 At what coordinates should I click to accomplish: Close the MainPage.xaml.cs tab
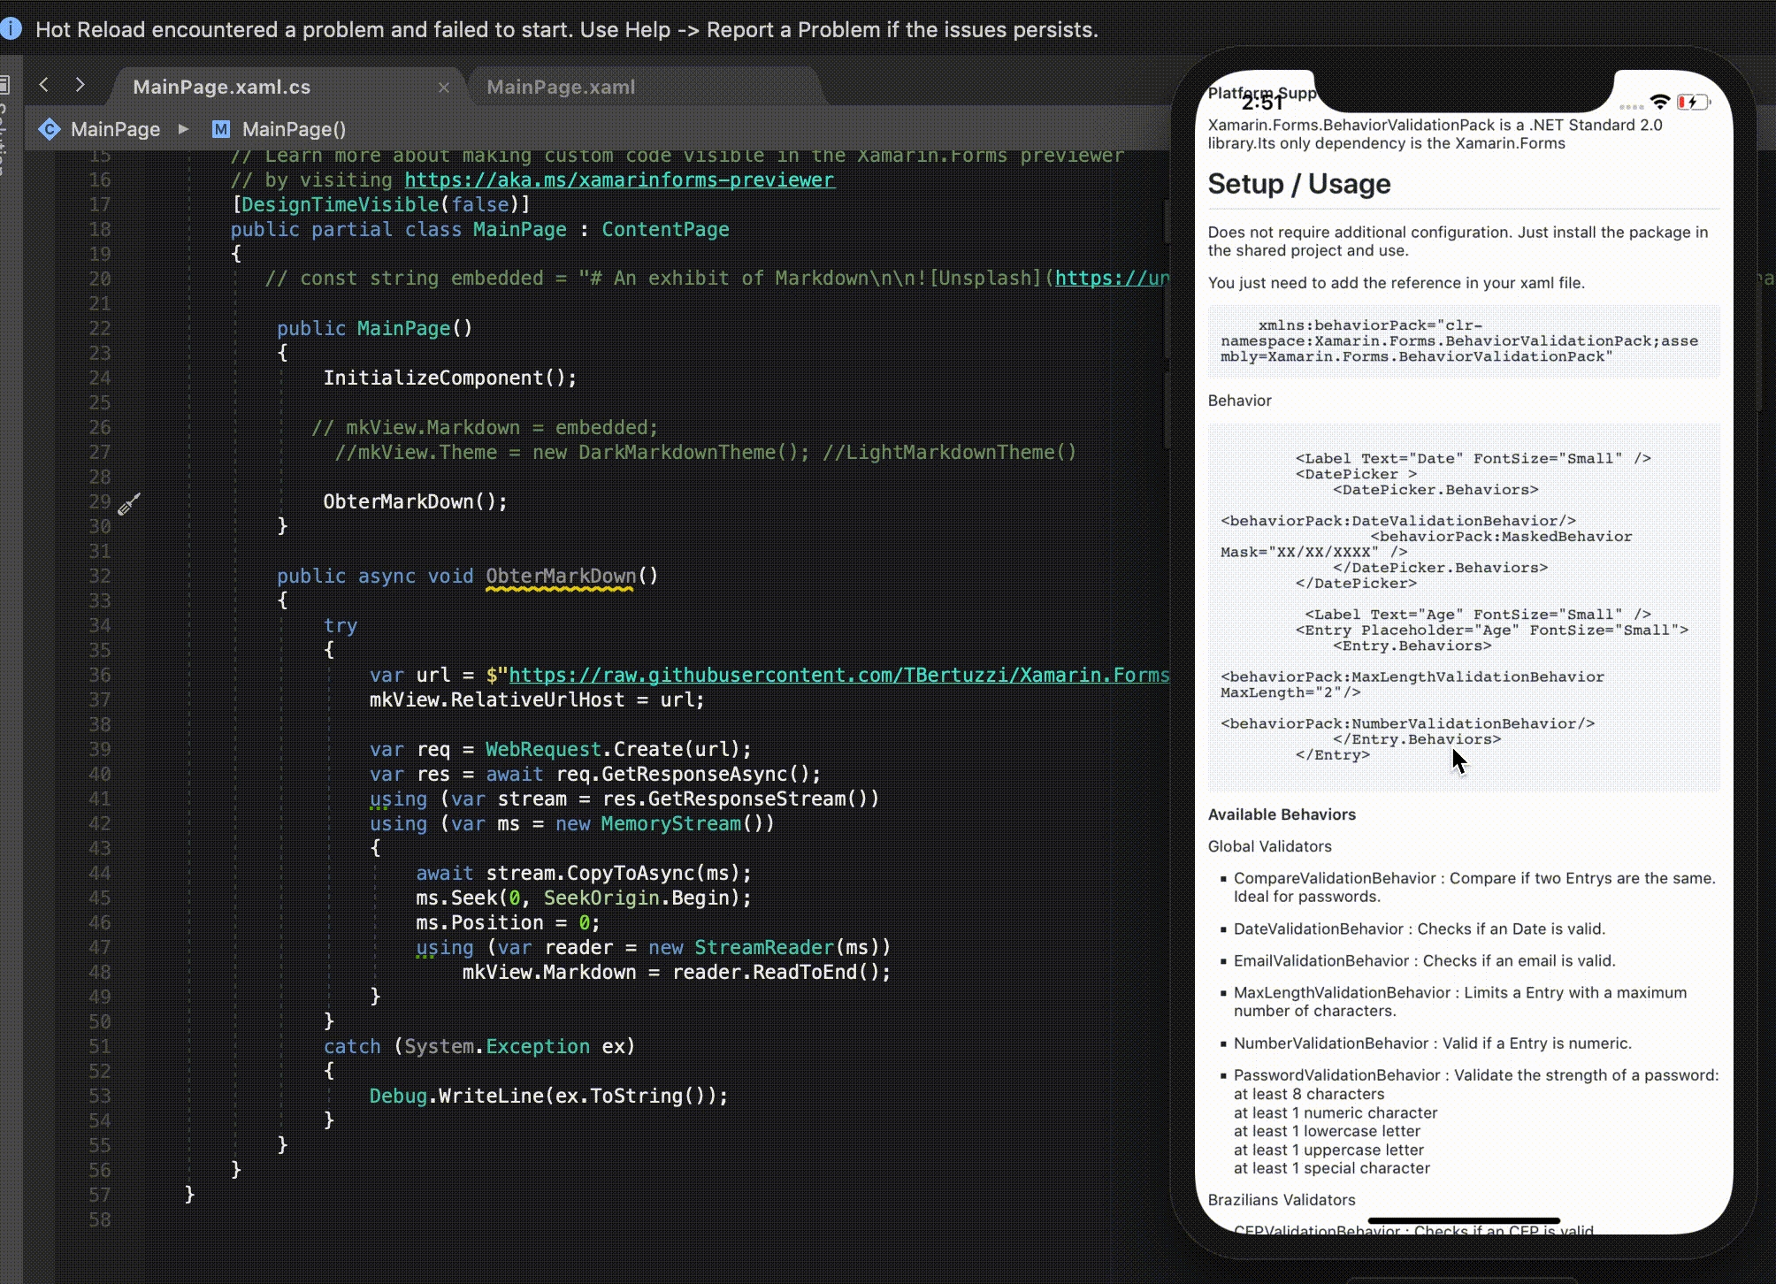(x=444, y=87)
